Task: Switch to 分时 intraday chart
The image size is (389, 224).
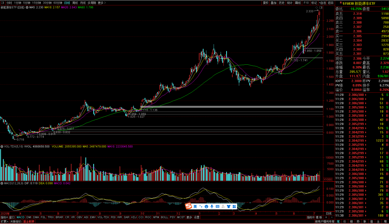Action: pyautogui.click(x=9, y=3)
